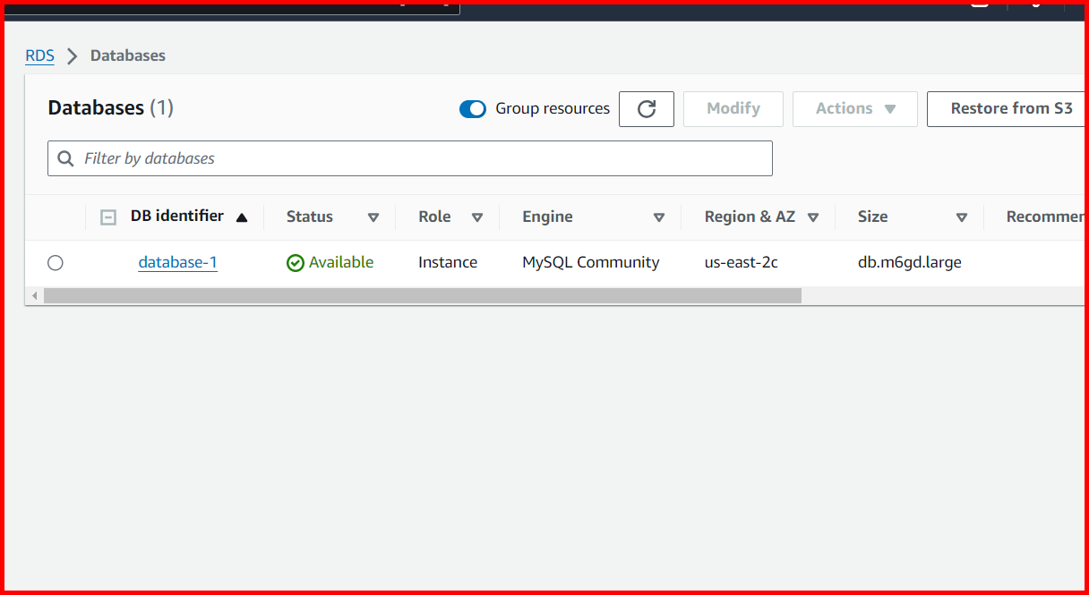The image size is (1089, 595).
Task: Click the sort arrow on DB identifier column
Action: [x=243, y=217]
